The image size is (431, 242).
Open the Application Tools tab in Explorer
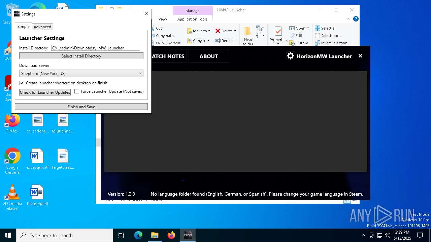pos(192,19)
